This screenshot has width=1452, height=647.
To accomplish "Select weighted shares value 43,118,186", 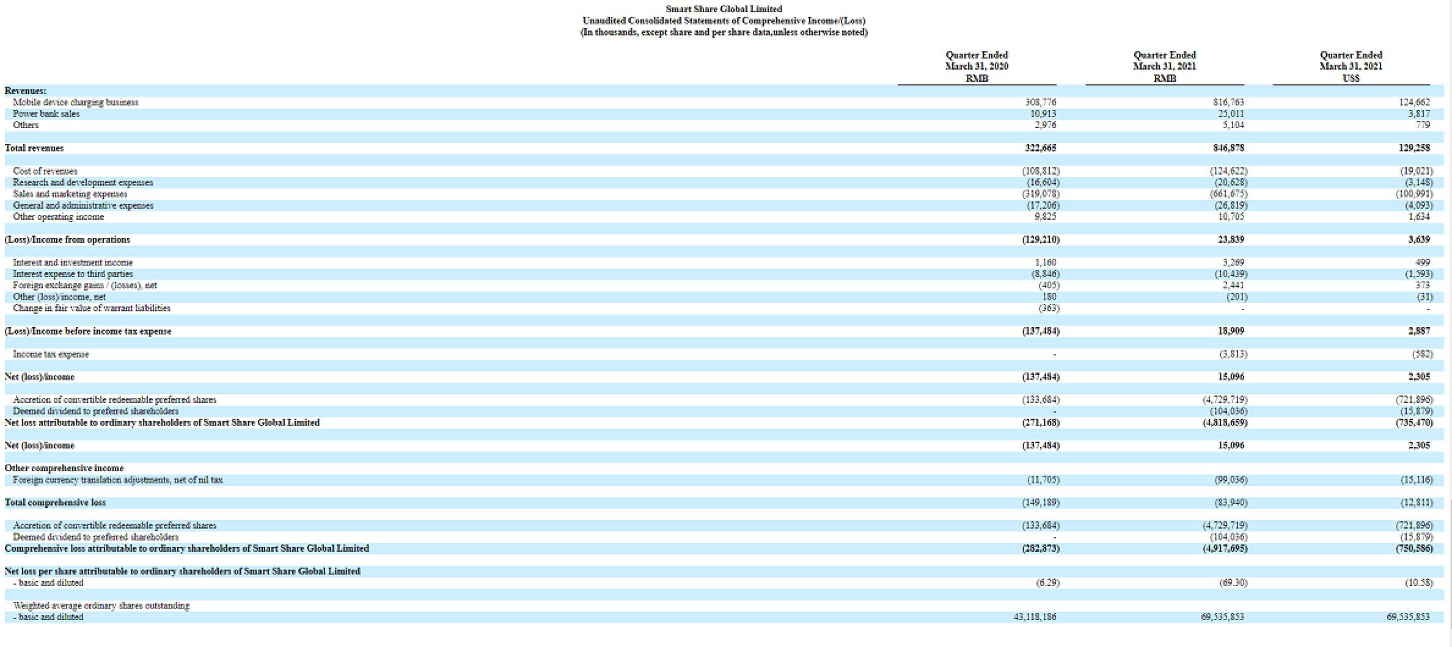I will click(1035, 616).
